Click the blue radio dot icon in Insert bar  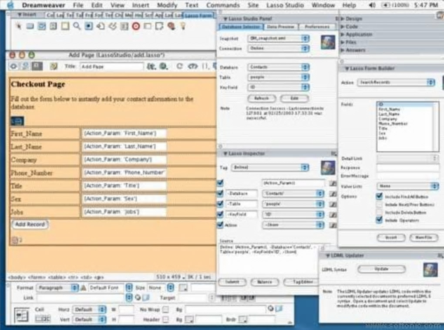click(x=89, y=26)
